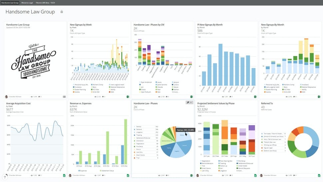The height and width of the screenshot is (182, 323).
Task: Toggle Expenses series in Revenue vs. Expenses legend
Action: (x=83, y=171)
